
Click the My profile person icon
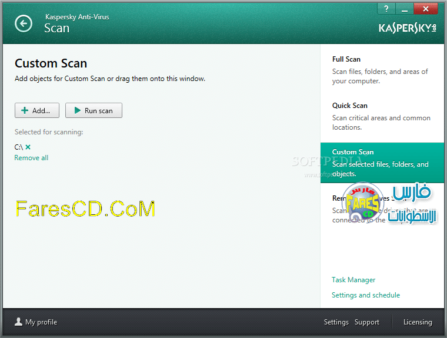(19, 322)
